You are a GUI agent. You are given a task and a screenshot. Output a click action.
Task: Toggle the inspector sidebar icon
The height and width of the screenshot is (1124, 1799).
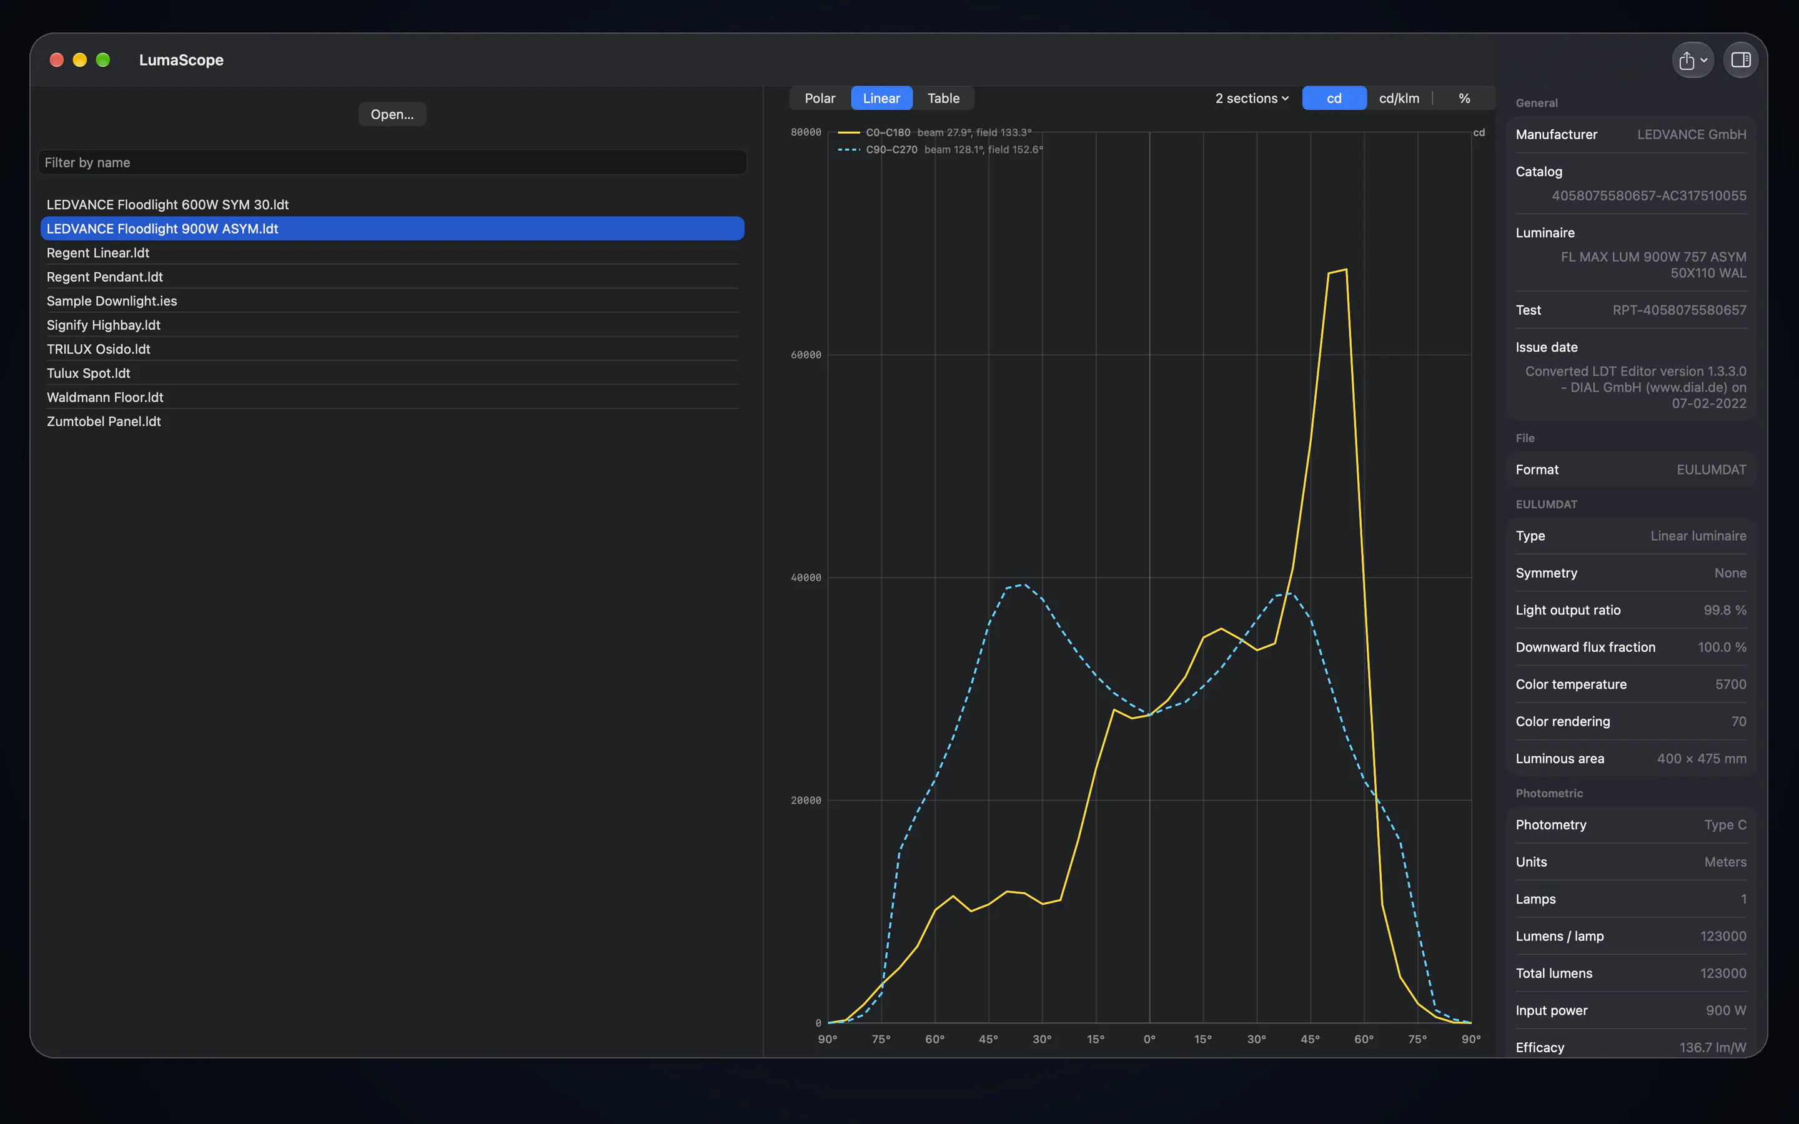pyautogui.click(x=1740, y=60)
